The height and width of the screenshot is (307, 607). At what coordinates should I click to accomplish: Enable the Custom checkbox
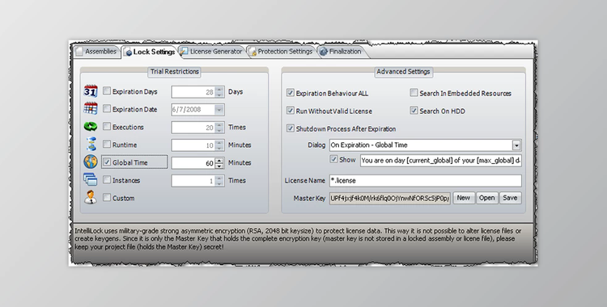pos(107,198)
